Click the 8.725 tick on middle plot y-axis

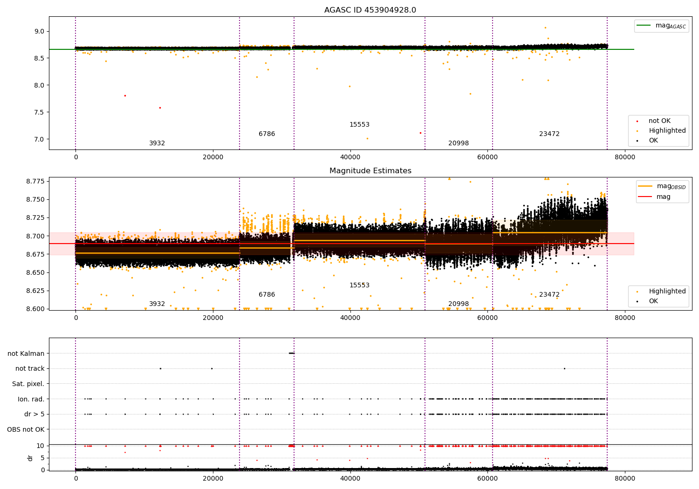pos(35,218)
